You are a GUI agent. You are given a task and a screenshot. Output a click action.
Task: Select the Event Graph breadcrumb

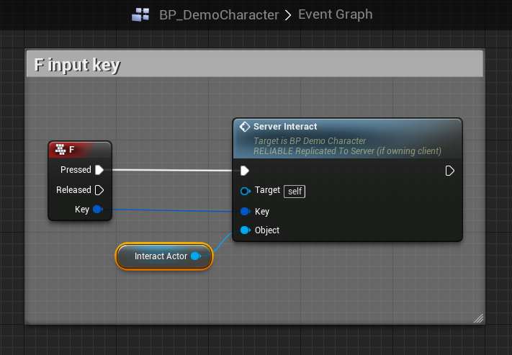335,14
